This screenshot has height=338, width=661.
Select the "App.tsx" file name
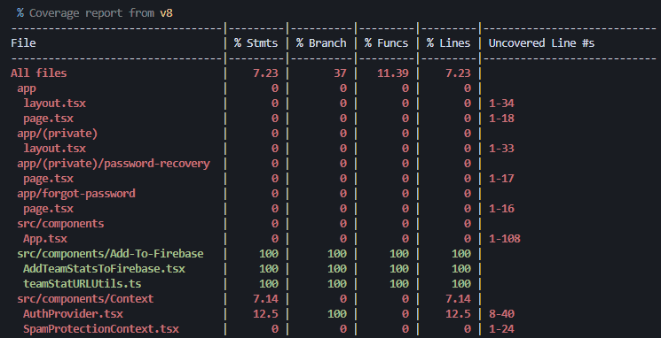point(45,239)
